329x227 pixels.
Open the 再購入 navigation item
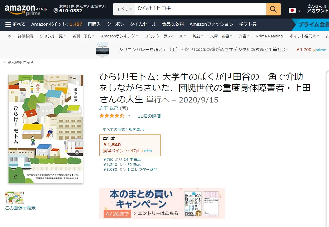pyautogui.click(x=94, y=24)
